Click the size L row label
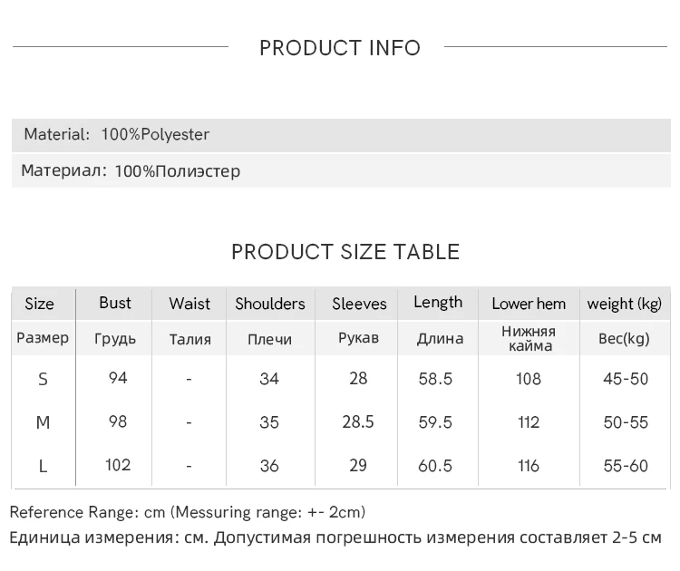This screenshot has width=680, height=571. pos(43,466)
